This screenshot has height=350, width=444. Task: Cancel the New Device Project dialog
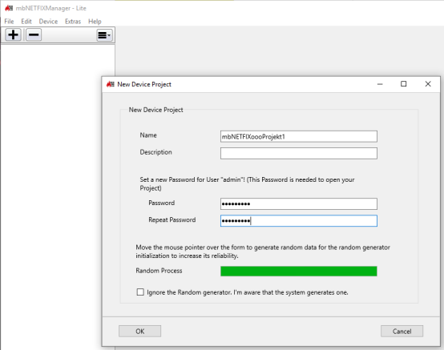coord(402,331)
